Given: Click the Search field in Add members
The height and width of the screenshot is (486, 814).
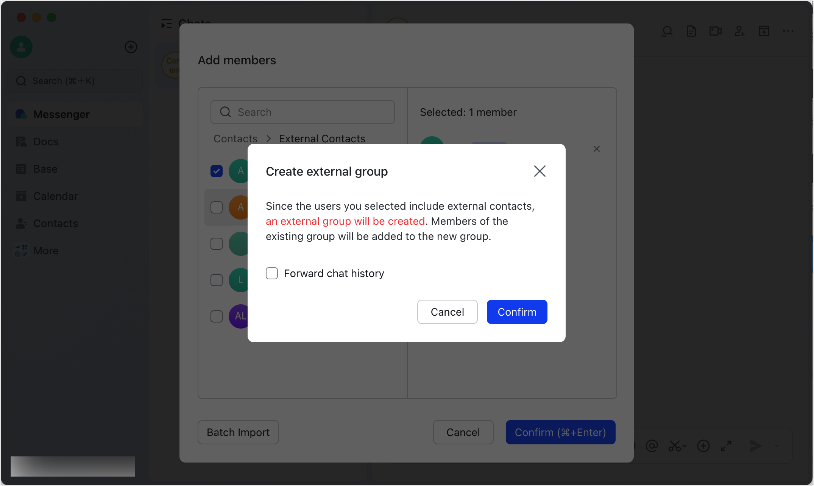Looking at the screenshot, I should (303, 112).
